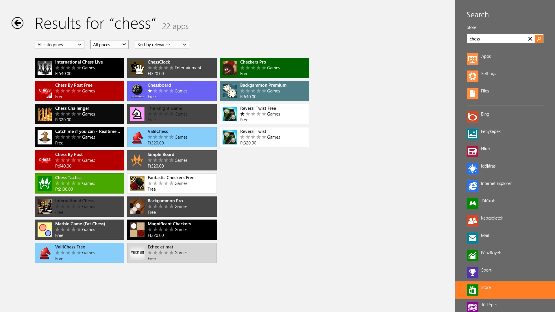Viewport: 555px width, 312px height.
Task: Open The Knight Game tile
Action: (x=172, y=114)
